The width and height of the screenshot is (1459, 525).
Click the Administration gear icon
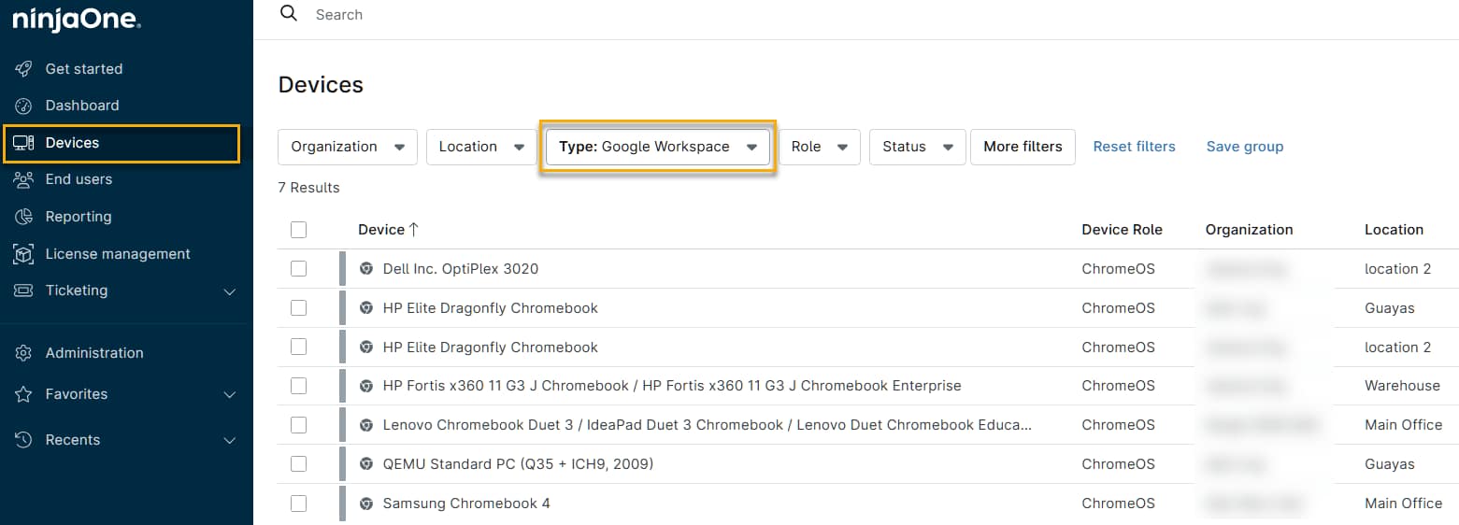(24, 353)
